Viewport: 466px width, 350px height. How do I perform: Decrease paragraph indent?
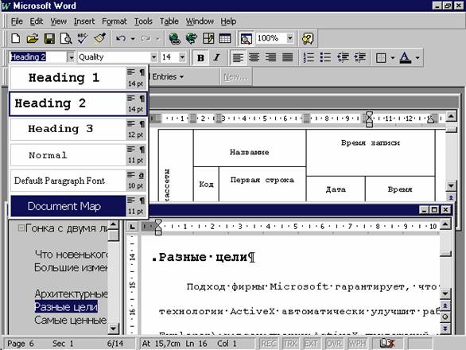pos(343,57)
